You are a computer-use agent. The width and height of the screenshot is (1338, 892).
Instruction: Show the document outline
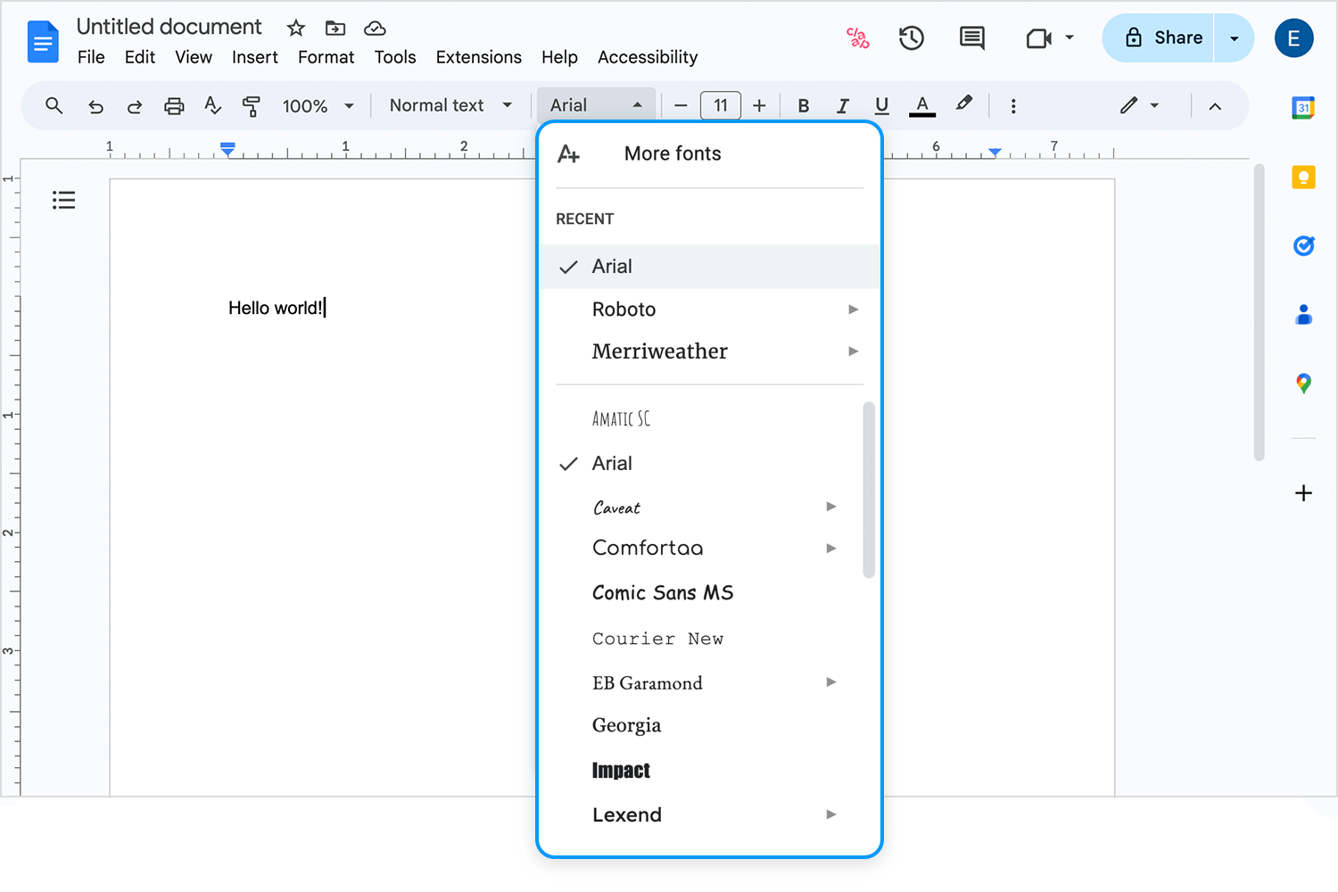tap(63, 200)
